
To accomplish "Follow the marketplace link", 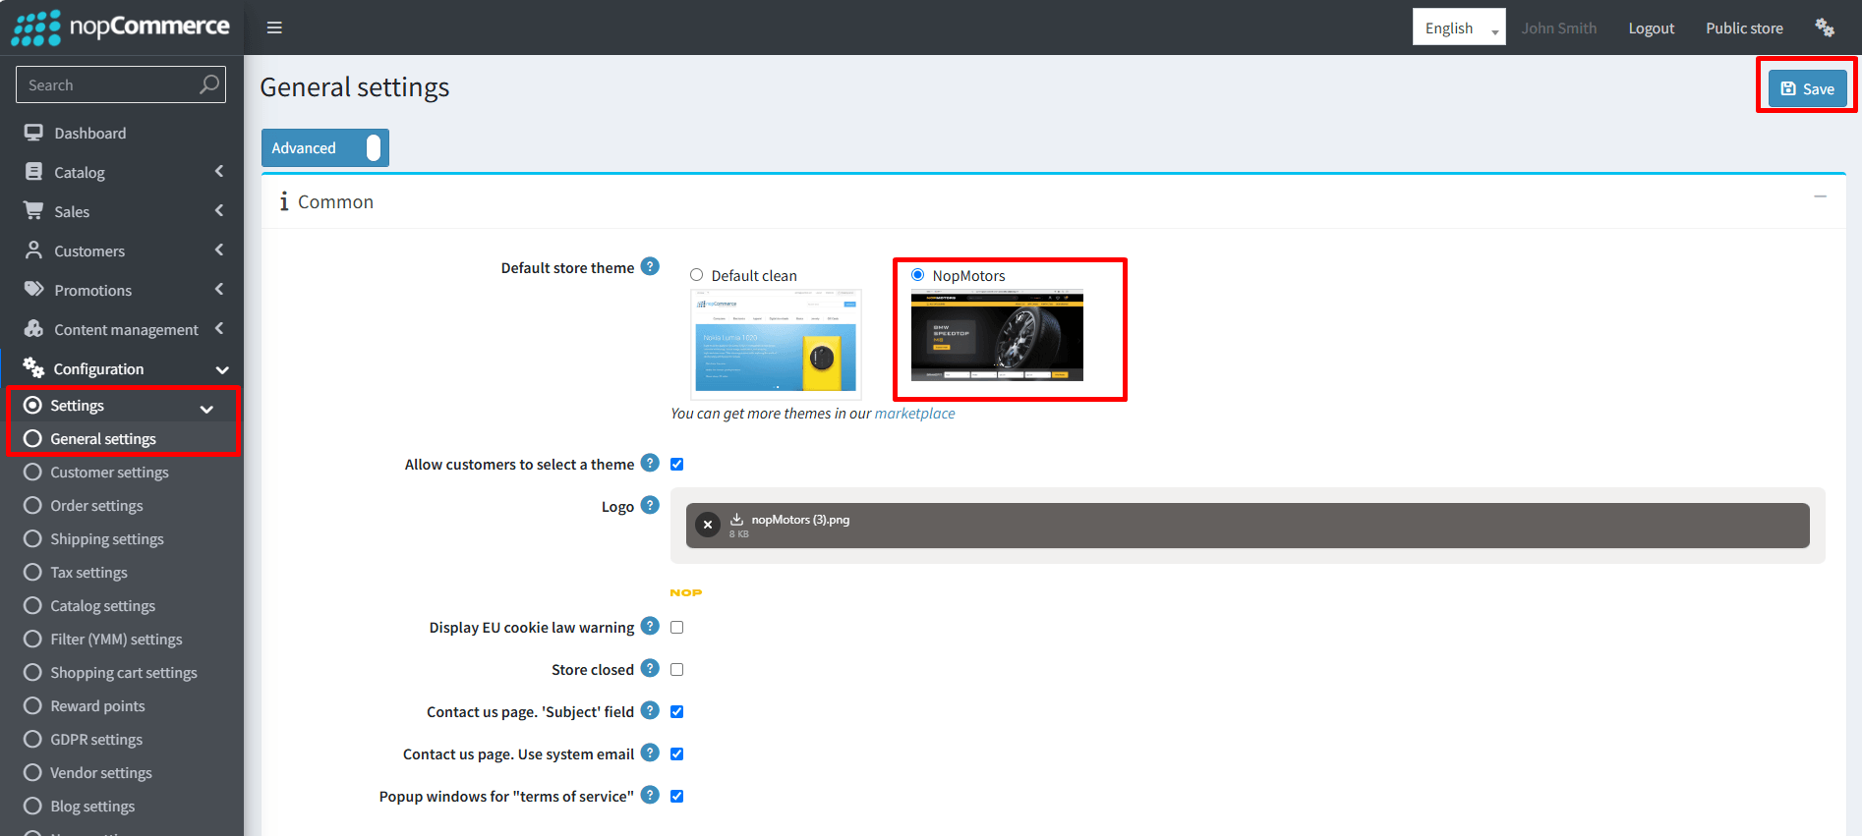I will pyautogui.click(x=914, y=414).
